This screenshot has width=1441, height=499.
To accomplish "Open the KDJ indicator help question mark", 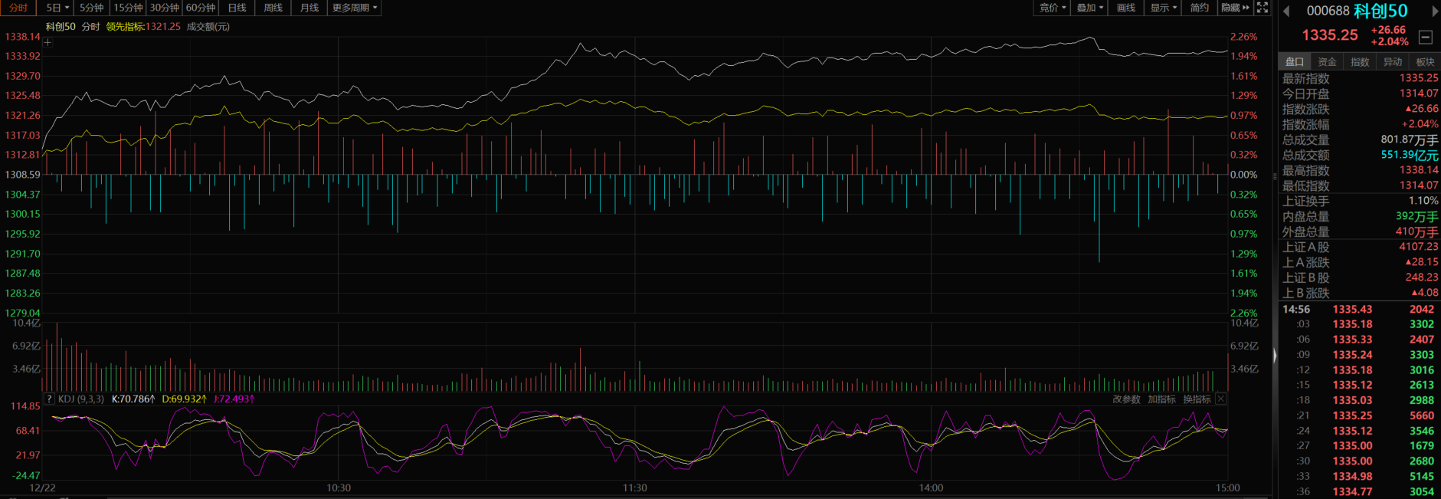I will point(49,399).
